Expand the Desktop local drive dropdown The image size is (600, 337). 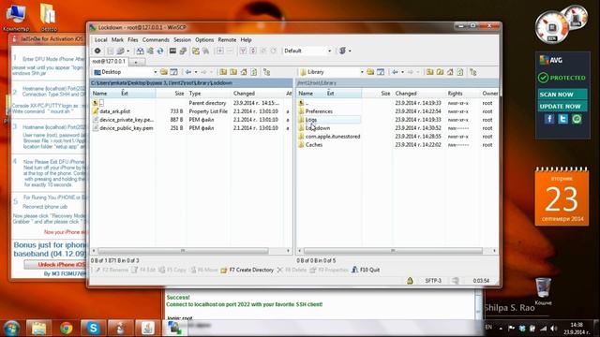click(x=156, y=72)
